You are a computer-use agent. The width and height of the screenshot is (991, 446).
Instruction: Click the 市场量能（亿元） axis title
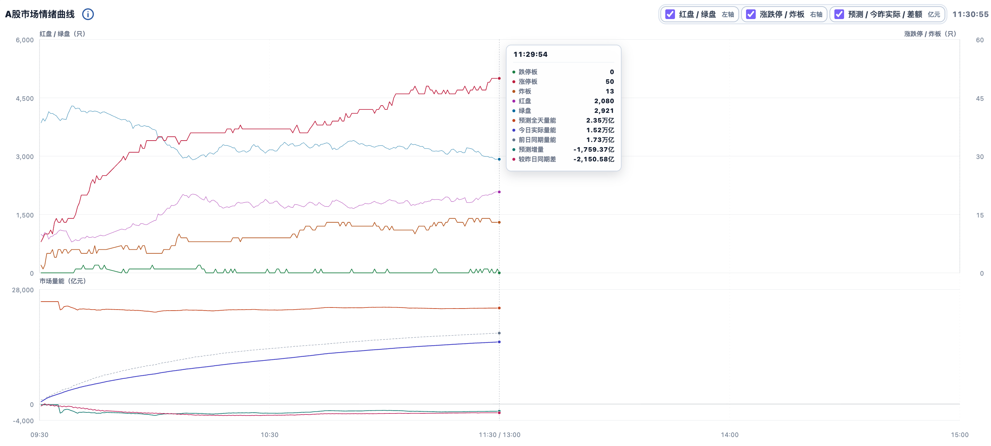pyautogui.click(x=63, y=281)
